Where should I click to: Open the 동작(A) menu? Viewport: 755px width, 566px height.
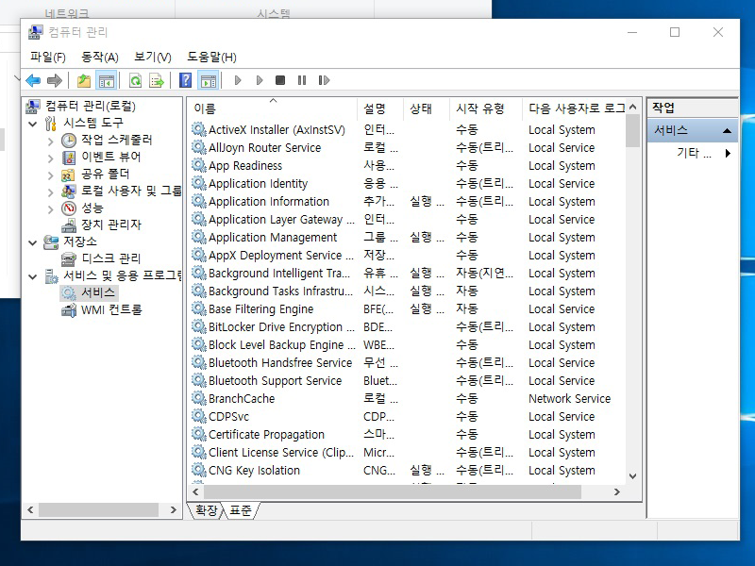[x=100, y=57]
